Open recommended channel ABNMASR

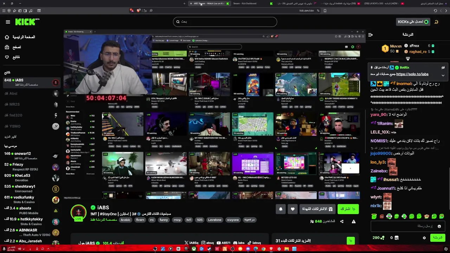[x=31, y=232]
